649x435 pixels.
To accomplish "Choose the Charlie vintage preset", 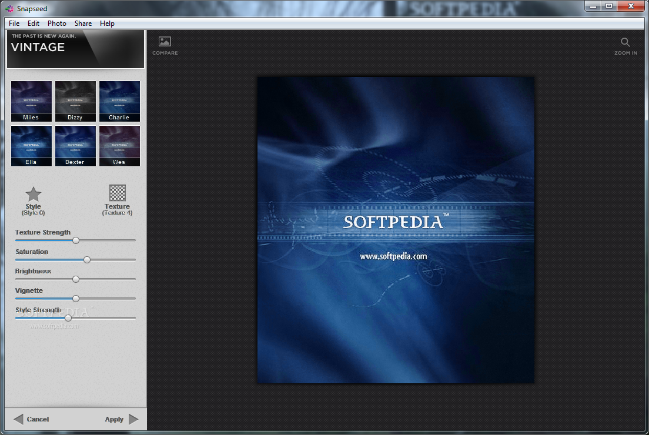I will click(x=119, y=101).
